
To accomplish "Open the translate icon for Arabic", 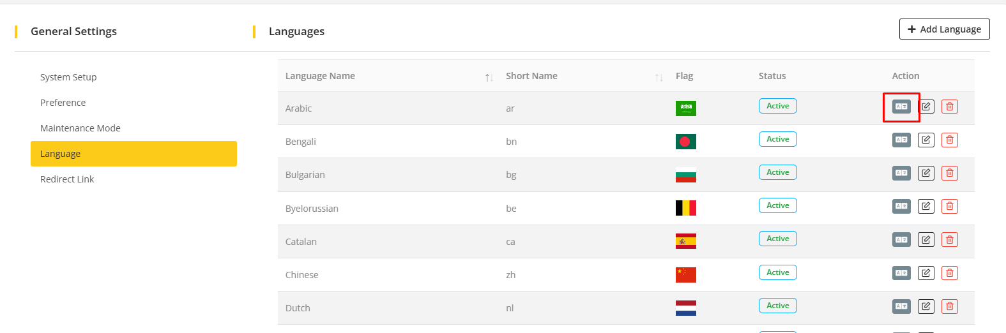I will pos(901,107).
